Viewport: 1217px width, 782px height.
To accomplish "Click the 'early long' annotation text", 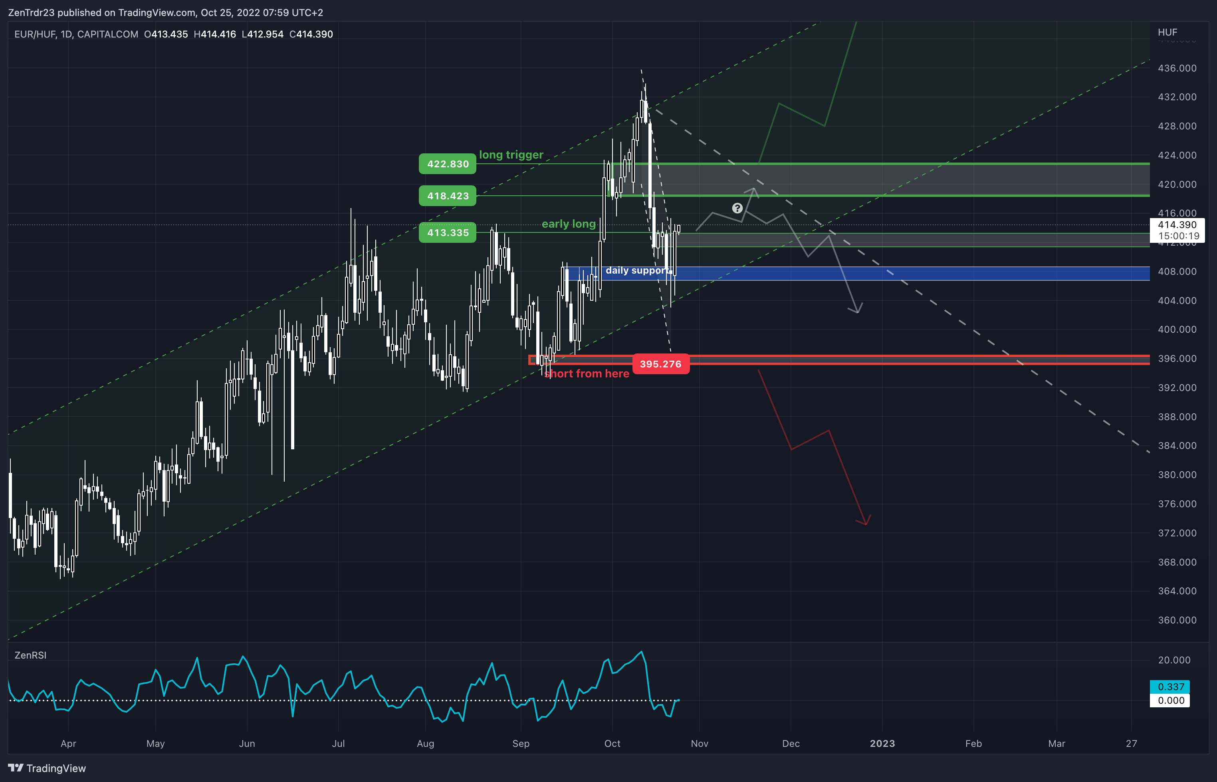I will (x=569, y=224).
